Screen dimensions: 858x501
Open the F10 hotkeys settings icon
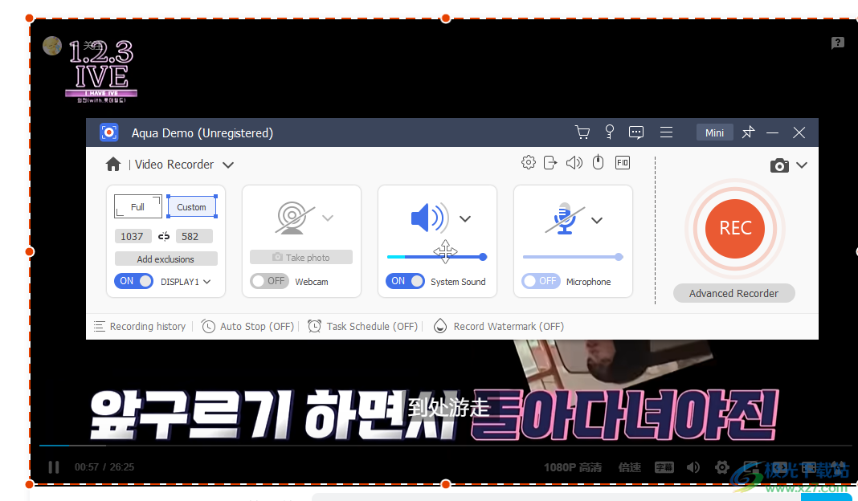(623, 162)
